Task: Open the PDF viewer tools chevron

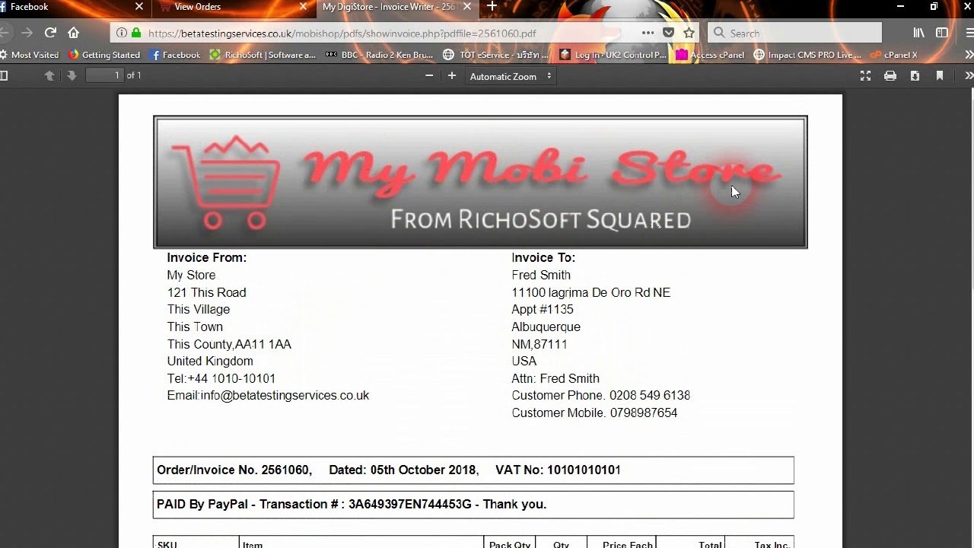Action: (x=969, y=75)
